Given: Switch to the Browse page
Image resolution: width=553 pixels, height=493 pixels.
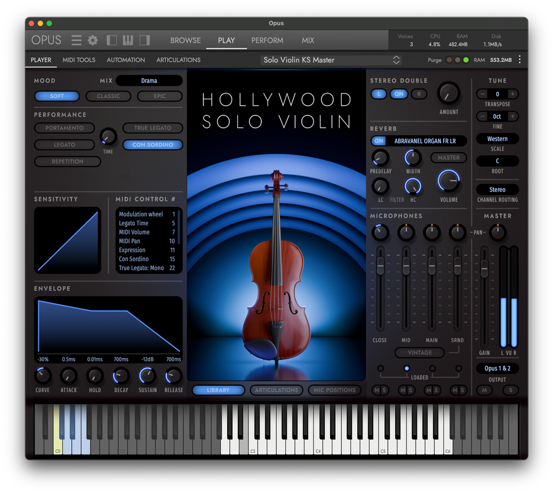Looking at the screenshot, I should 185,40.
